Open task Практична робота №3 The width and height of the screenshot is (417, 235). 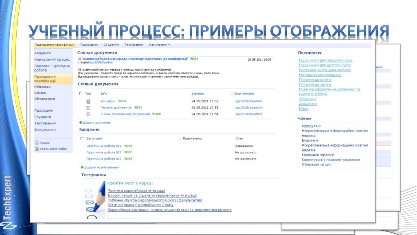click(x=104, y=153)
